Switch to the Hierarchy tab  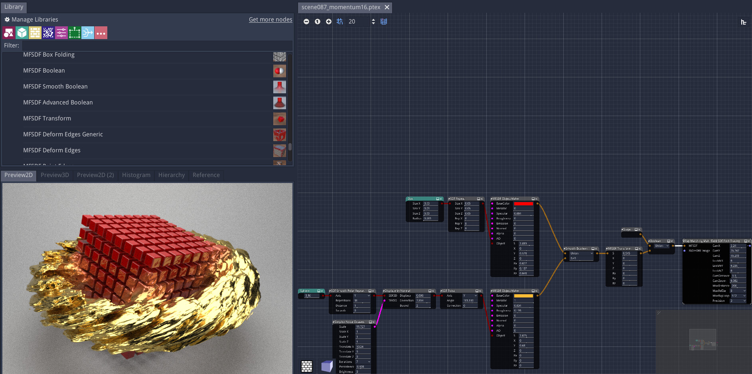coord(172,175)
